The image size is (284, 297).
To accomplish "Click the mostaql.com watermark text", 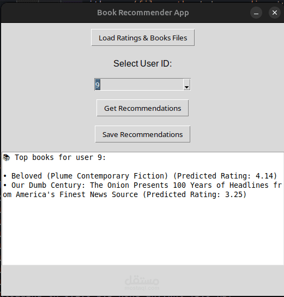I will (x=142, y=288).
